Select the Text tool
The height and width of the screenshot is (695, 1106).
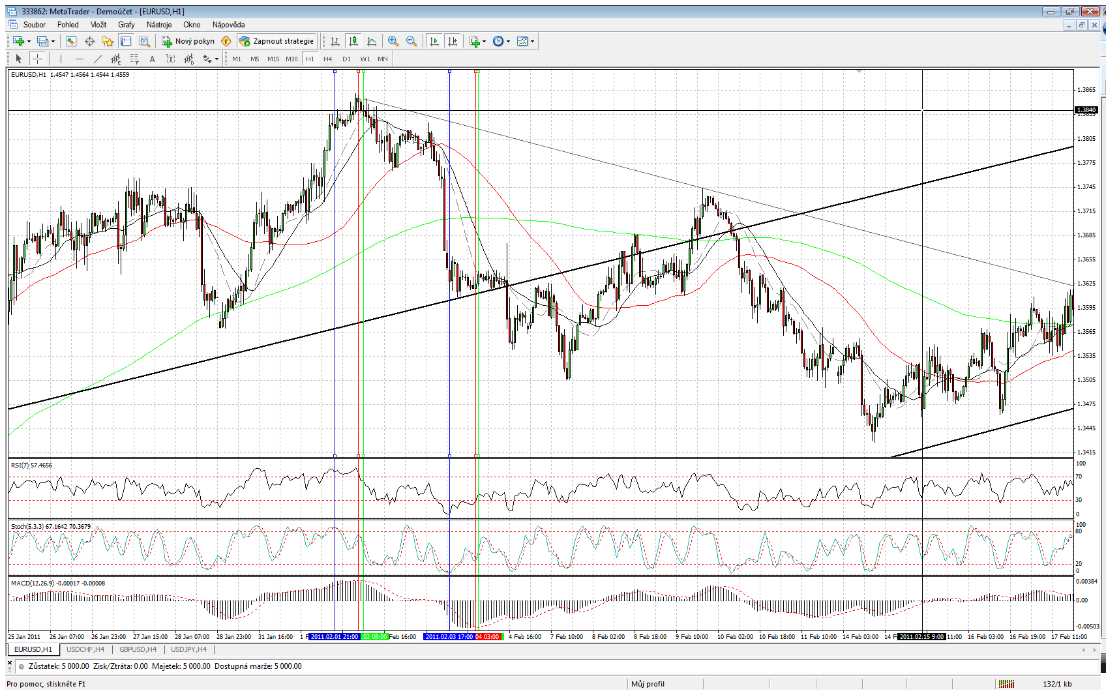[152, 59]
